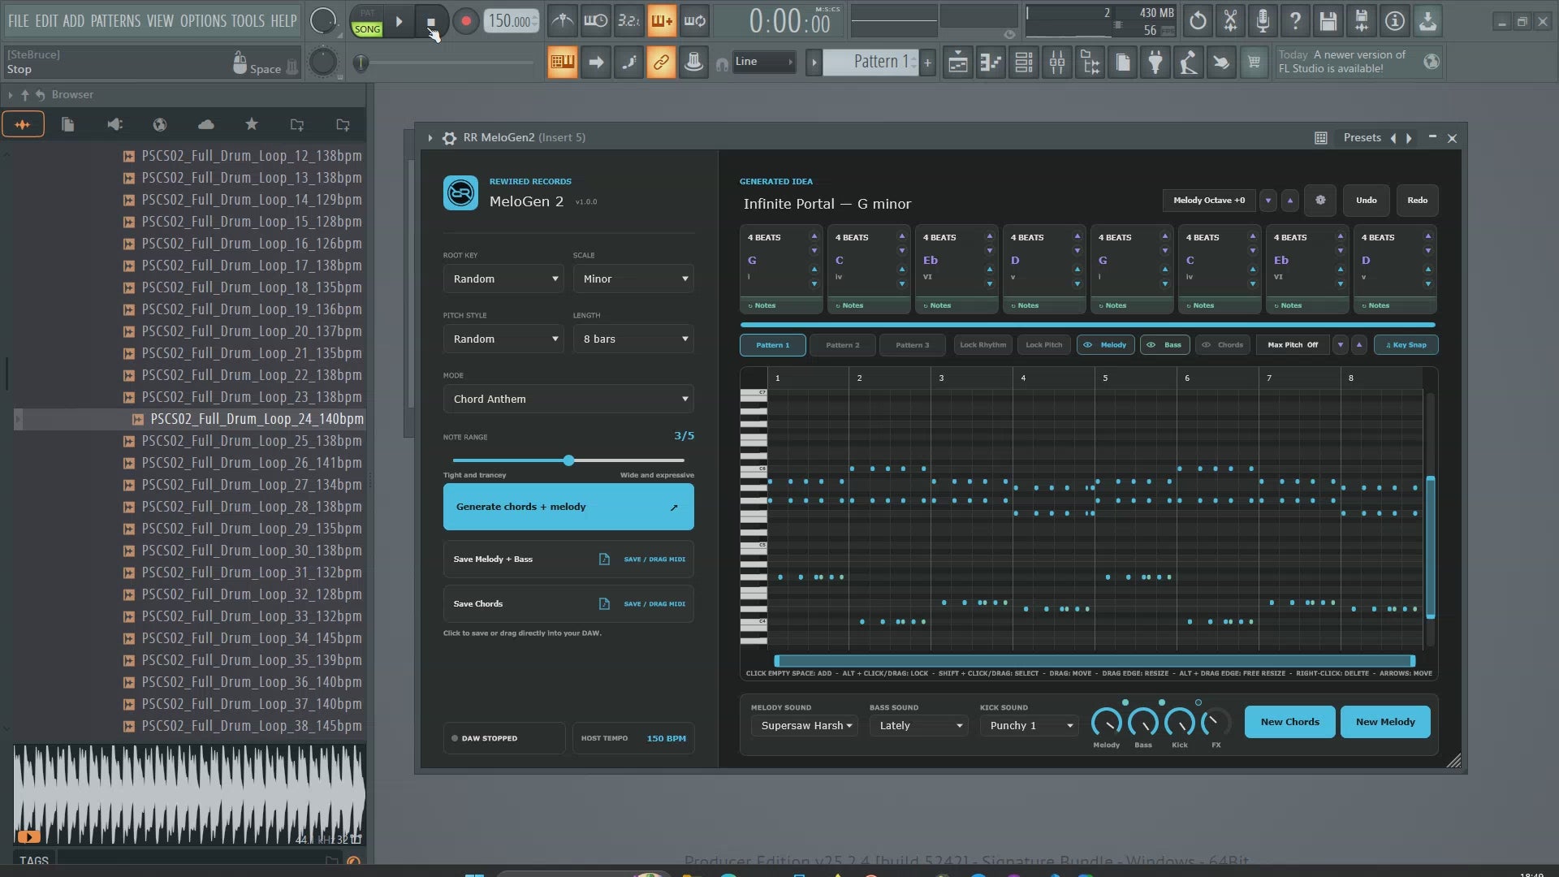Image resolution: width=1559 pixels, height=877 pixels.
Task: Open the Mixer view icon
Action: 1057,63
